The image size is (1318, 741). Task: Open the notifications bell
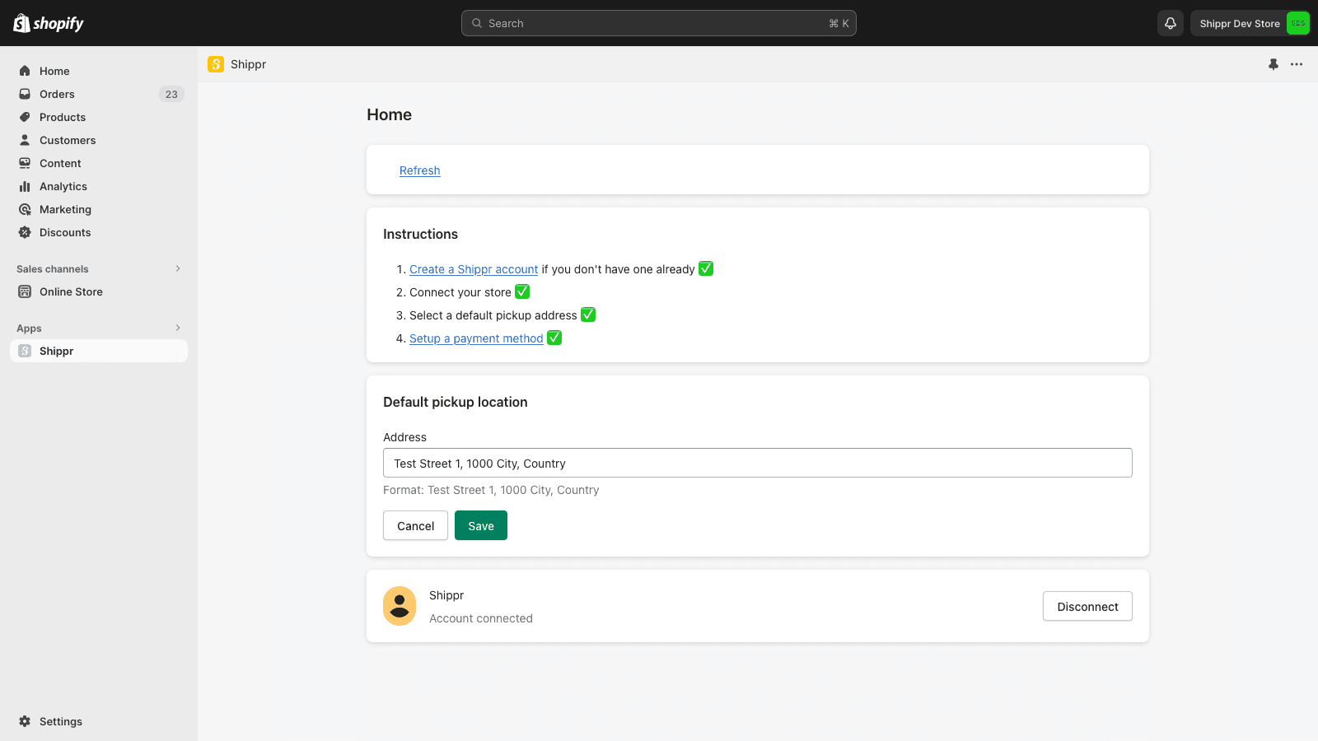pos(1170,23)
